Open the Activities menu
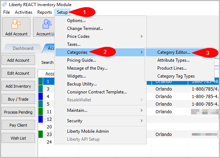 [x=24, y=12]
